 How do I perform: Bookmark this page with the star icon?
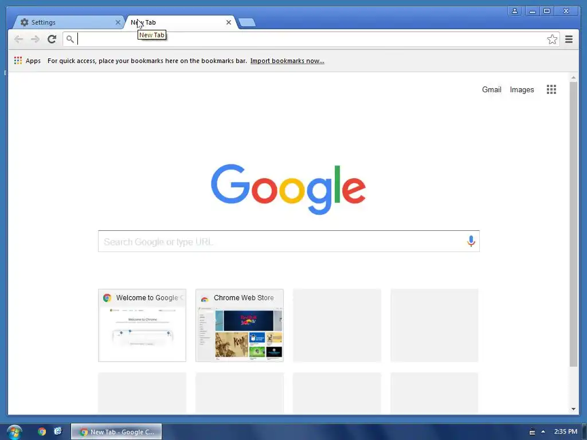[x=552, y=40]
